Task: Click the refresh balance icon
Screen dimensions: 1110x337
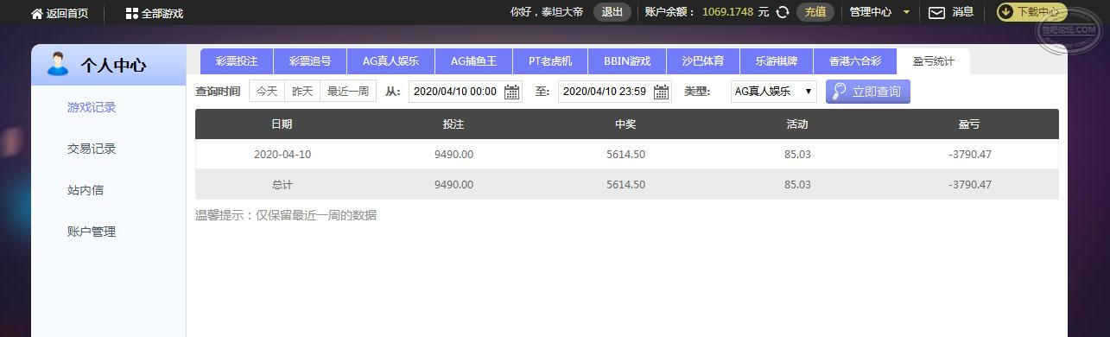Action: coord(783,12)
